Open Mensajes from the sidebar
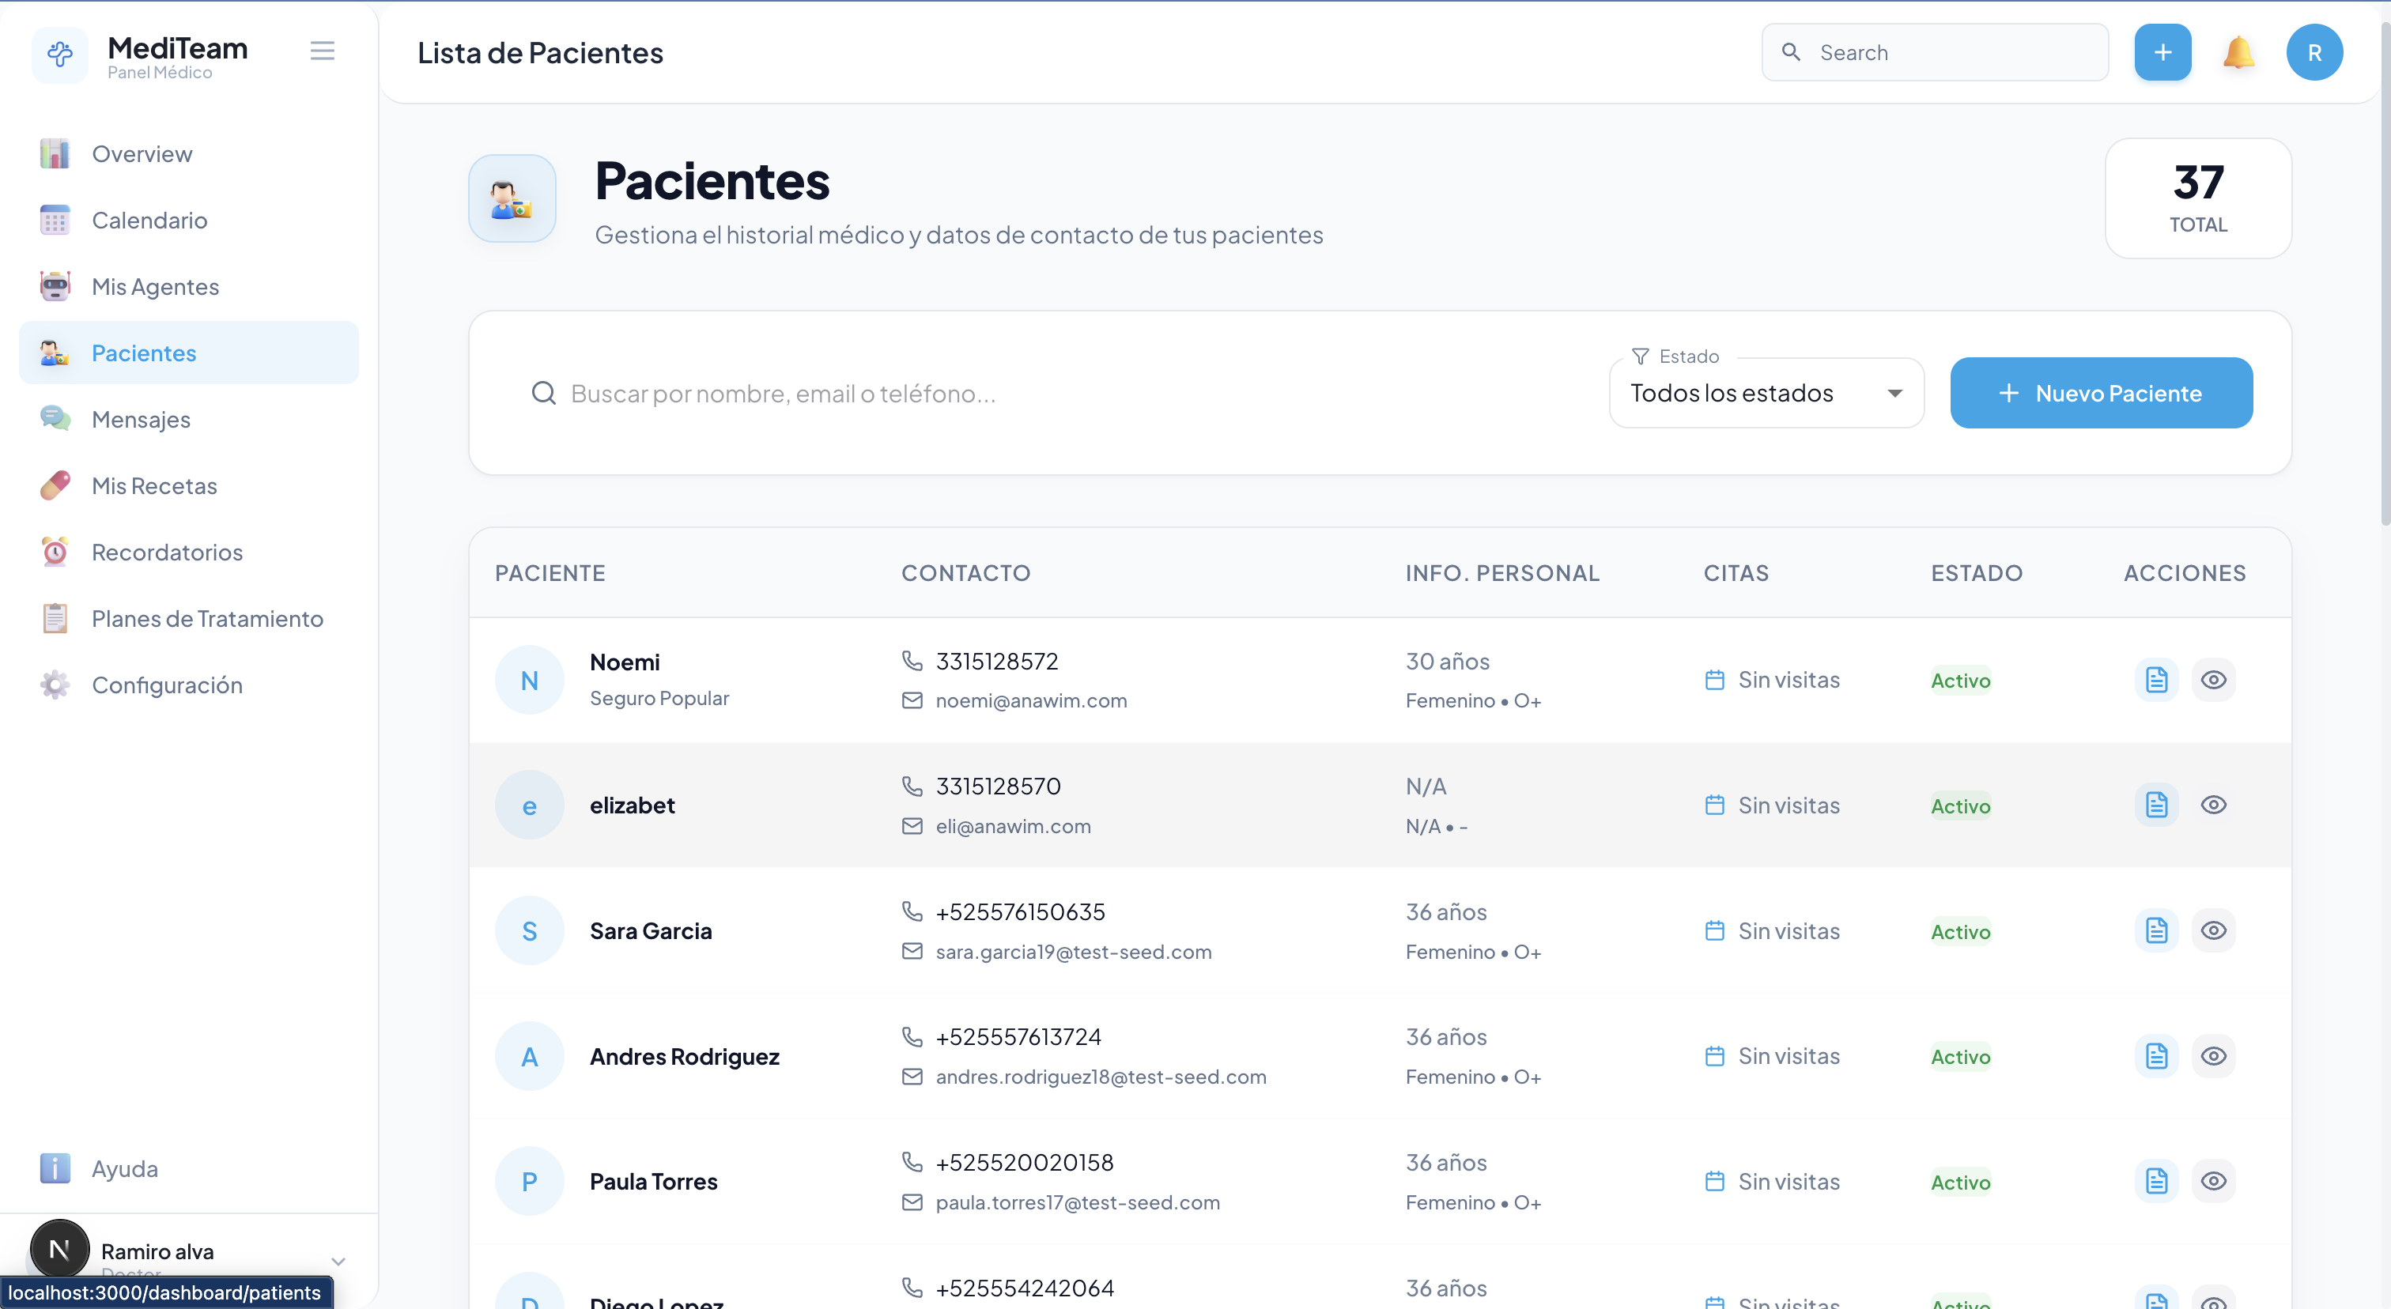 (140, 419)
